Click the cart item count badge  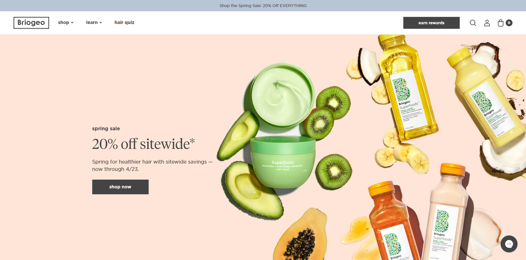(x=509, y=23)
